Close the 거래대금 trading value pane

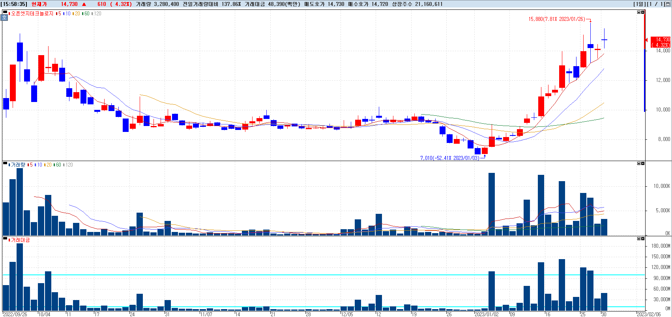point(643,239)
